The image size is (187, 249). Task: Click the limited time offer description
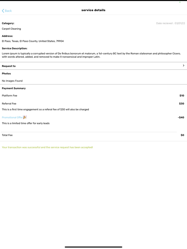point(26,123)
